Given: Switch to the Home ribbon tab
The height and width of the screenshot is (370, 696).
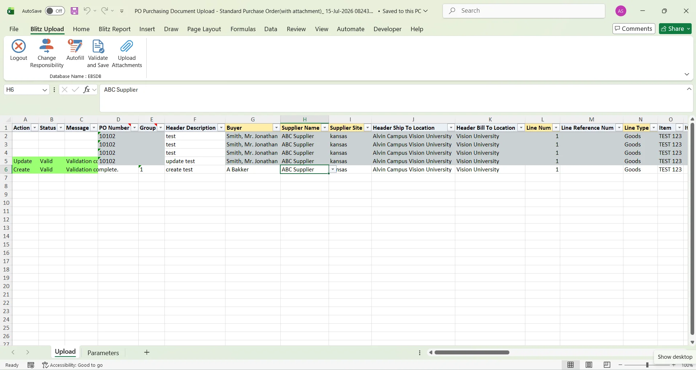Looking at the screenshot, I should [81, 29].
